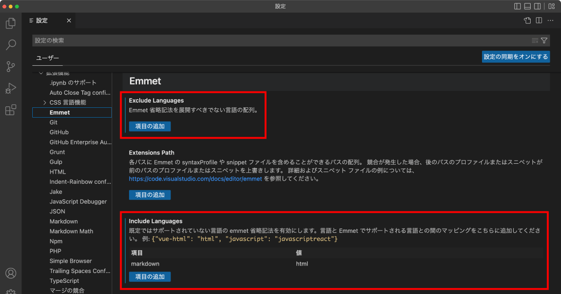This screenshot has width=561, height=294.
Task: Open the code.visualstudio.com Emmet docs link
Action: tap(195, 179)
